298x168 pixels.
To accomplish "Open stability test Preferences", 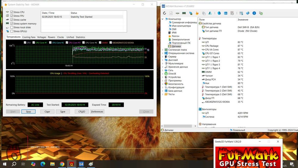I will point(97,112).
